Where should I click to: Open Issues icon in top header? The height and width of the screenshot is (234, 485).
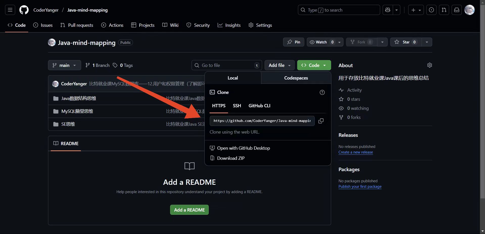click(431, 10)
